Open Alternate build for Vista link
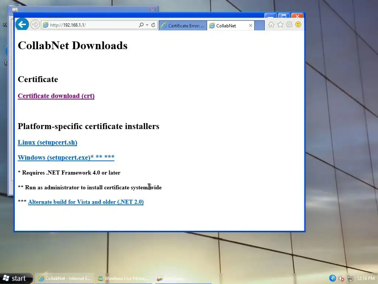Screen dimensions: 378x284 [x=86, y=202]
